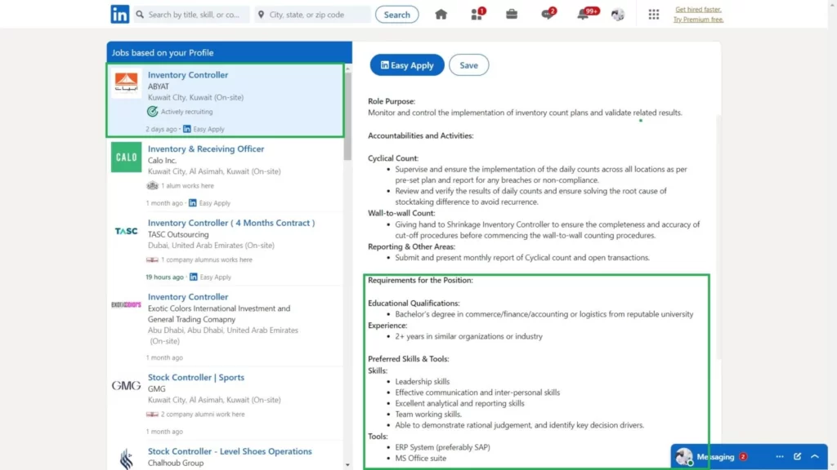Save the Inventory Controller job
837x470 pixels.
[x=468, y=65]
